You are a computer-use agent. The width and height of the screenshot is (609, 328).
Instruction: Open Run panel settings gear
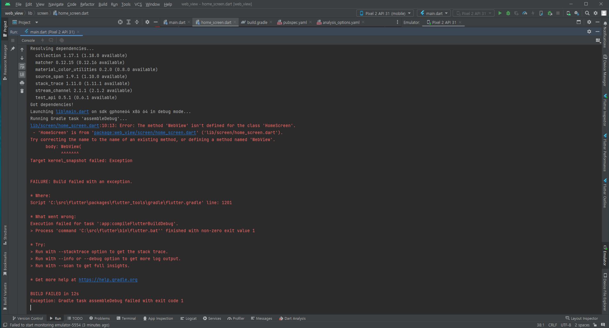[x=589, y=32]
